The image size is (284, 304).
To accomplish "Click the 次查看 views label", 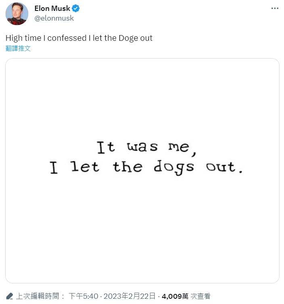I will [200, 296].
